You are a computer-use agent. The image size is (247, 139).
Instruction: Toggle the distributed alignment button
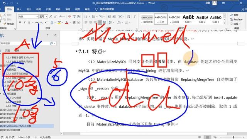(x=104, y=22)
